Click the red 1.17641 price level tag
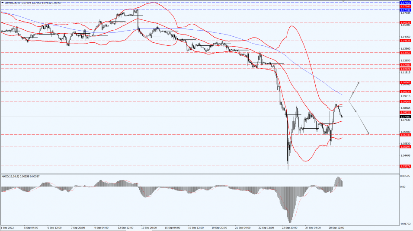 (x=405, y=6)
